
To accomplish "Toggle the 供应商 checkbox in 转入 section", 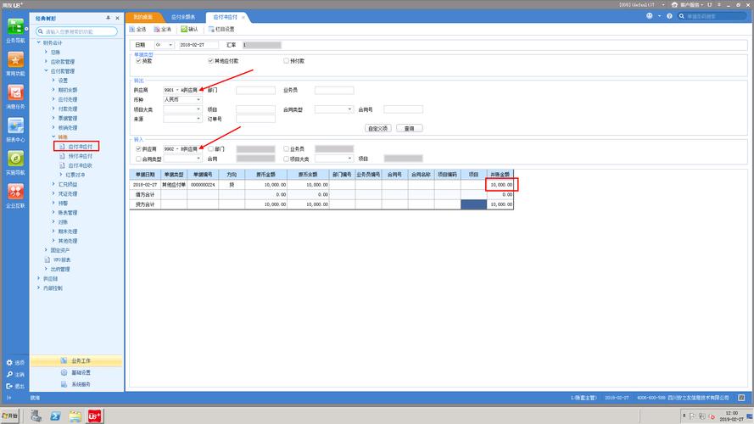I will [138, 149].
